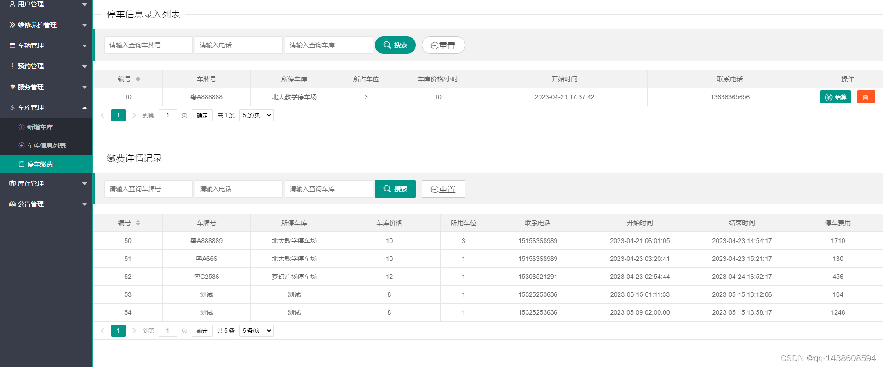Click the 车库管理 sidebar icon
Viewport: 883px width, 367px height.
pos(12,107)
